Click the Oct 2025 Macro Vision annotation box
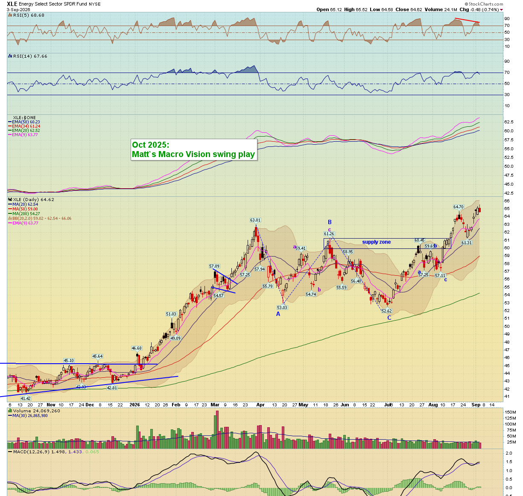Image resolution: width=523 pixels, height=496 pixels. coord(194,150)
